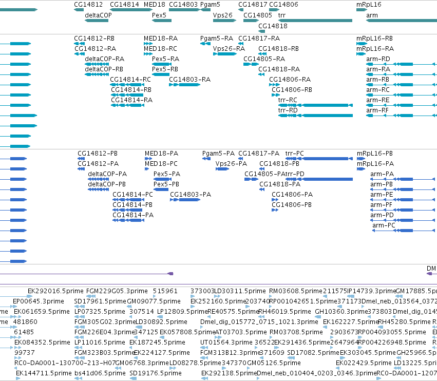Select protein CG14806-PA
437x381 pixels.
coord(292,195)
